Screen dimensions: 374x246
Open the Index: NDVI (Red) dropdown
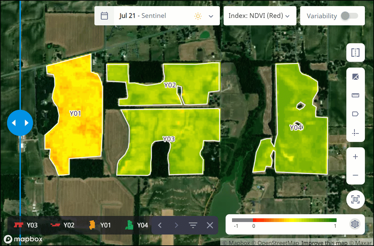point(259,16)
